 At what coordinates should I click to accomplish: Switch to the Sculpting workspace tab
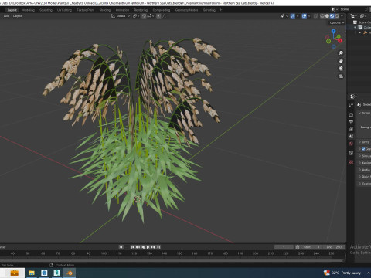(x=46, y=10)
